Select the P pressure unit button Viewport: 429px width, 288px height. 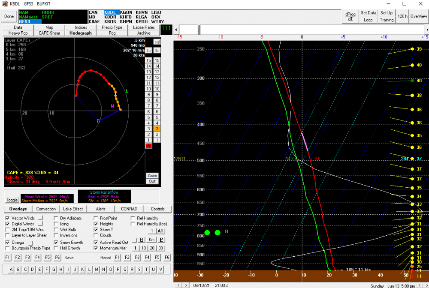point(161,240)
